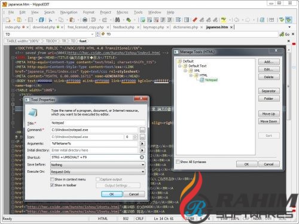
Task: Click the navigate forward arrow icon
Action: 248,20
